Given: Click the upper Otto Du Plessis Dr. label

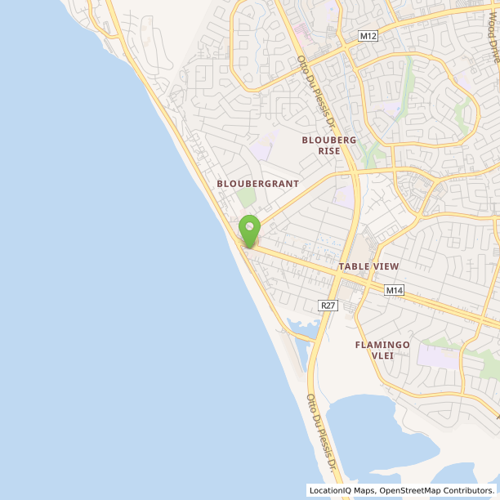Looking at the screenshot, I should pos(317,93).
